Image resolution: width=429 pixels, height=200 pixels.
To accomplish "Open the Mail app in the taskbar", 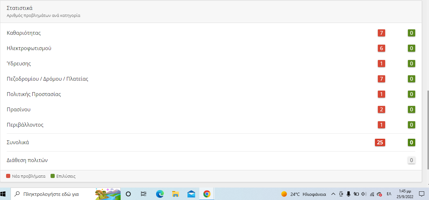I will [191, 194].
